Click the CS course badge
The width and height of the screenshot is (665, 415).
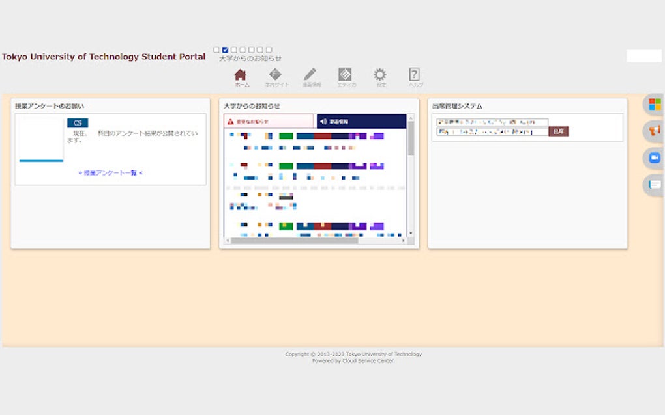(78, 123)
